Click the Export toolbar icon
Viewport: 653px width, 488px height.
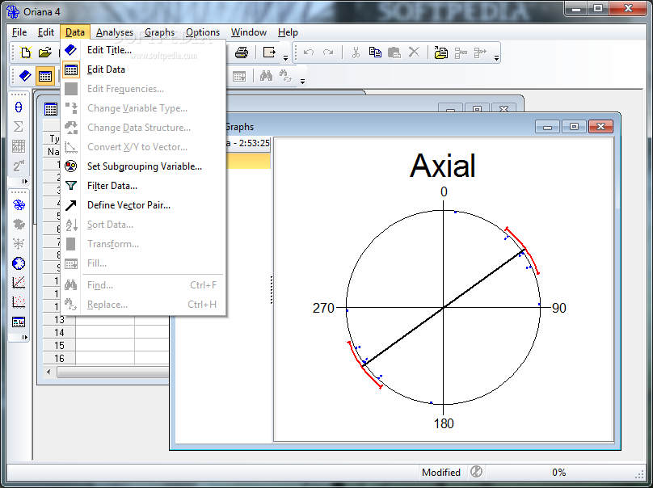(x=269, y=53)
